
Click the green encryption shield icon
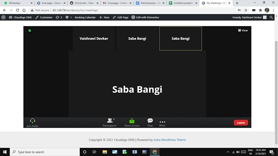pos(30,31)
